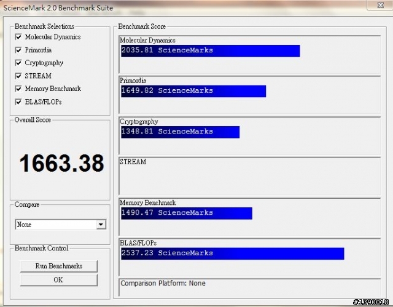Click the empty STREAM score panel label
393x307 pixels.
coord(133,162)
